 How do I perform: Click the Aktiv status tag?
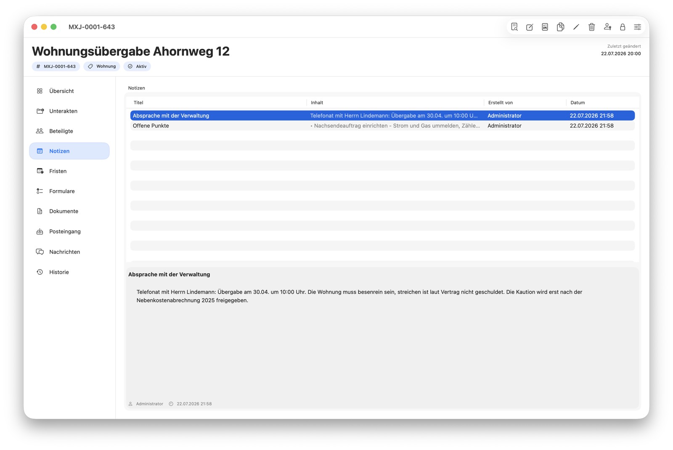click(x=137, y=66)
